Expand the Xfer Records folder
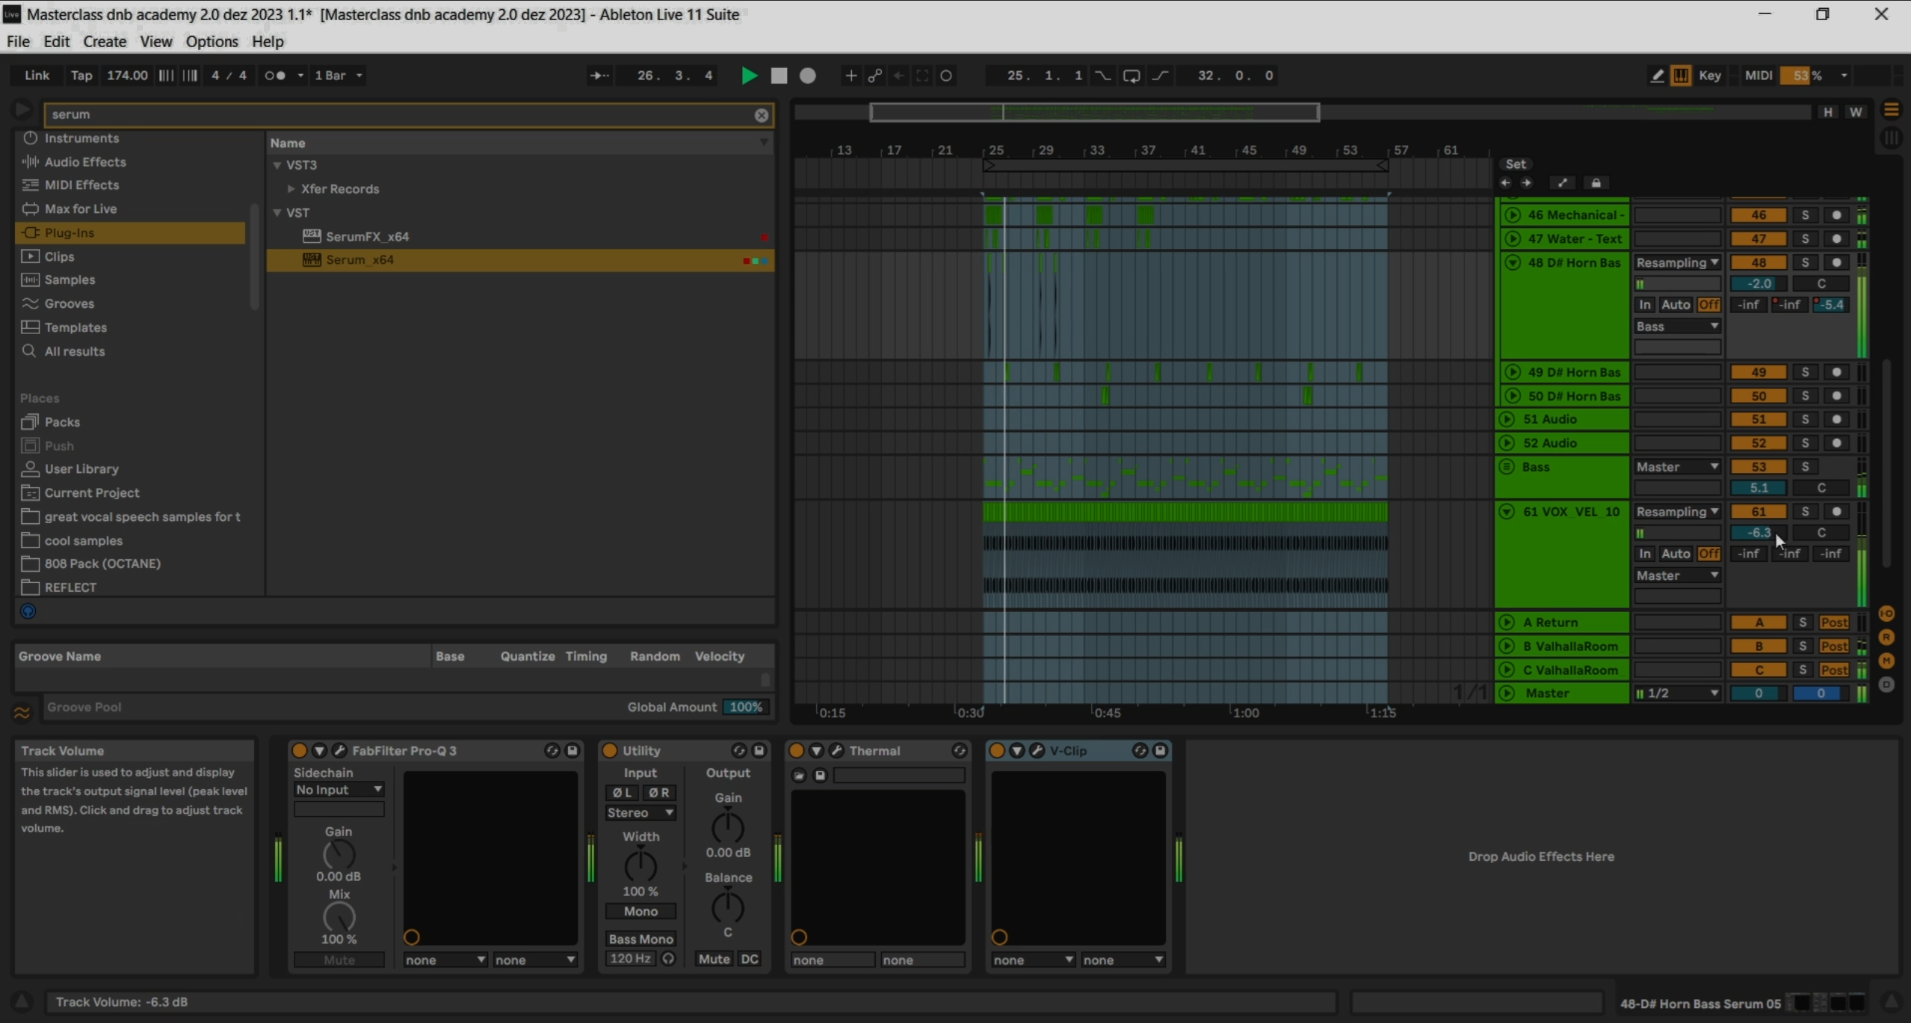Viewport: 1911px width, 1023px height. click(x=291, y=189)
